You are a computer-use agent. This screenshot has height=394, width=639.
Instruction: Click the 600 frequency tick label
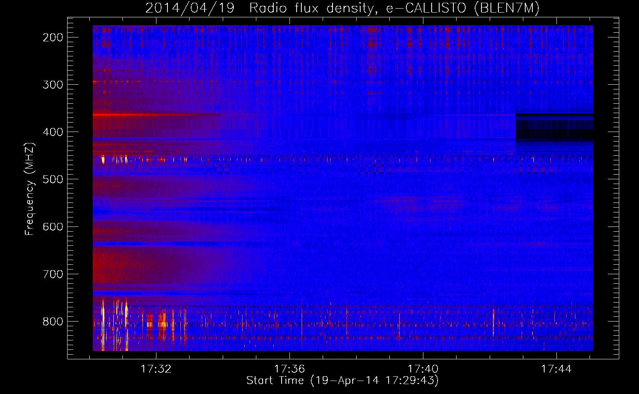(53, 227)
